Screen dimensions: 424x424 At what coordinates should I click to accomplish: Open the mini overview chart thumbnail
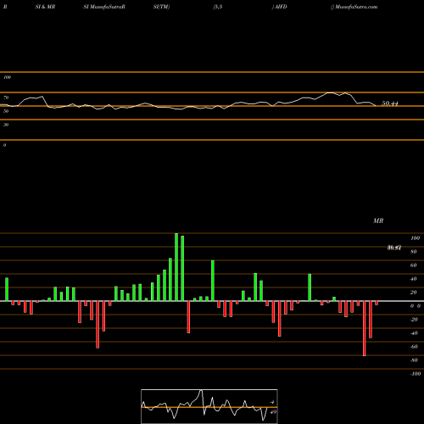(x=209, y=406)
